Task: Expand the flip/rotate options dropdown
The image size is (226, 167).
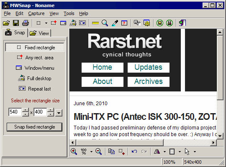Action: coord(164,152)
